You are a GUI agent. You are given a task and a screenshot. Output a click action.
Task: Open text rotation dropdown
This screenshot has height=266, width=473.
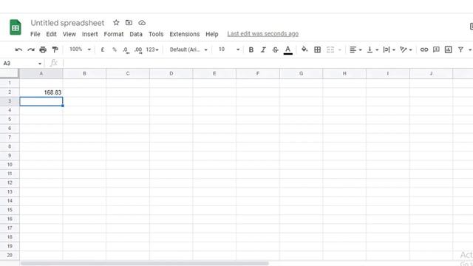coord(406,50)
